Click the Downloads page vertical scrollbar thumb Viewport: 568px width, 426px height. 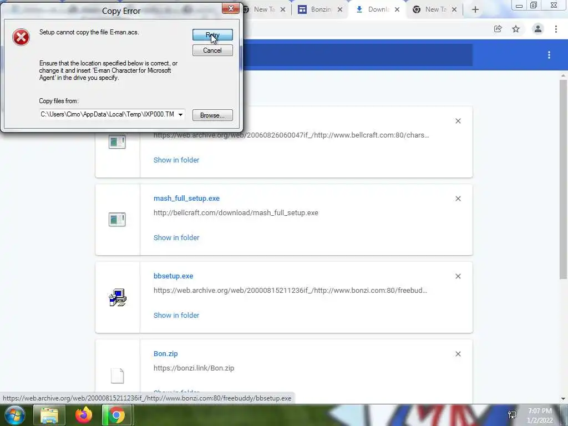(563, 179)
